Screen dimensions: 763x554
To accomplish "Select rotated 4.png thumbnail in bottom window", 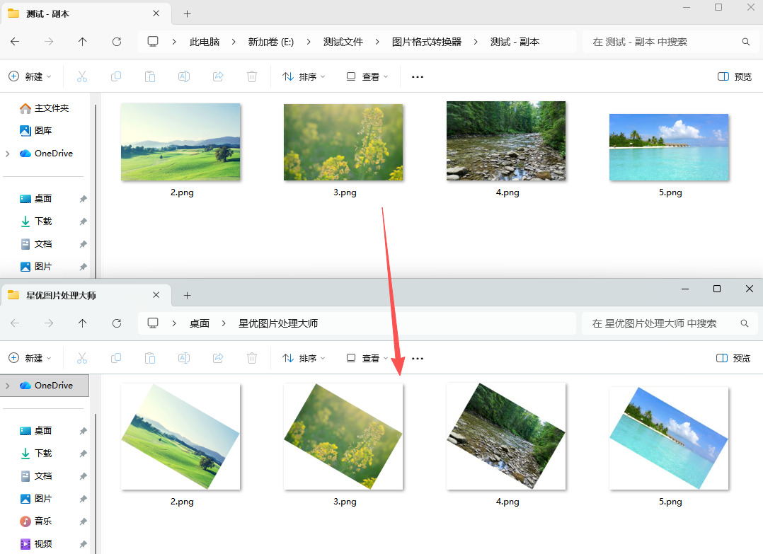I will 506,437.
